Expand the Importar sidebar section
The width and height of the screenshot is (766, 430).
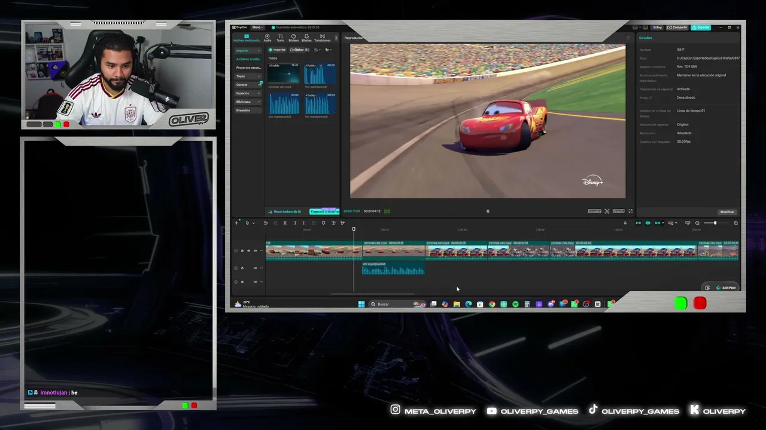click(248, 50)
